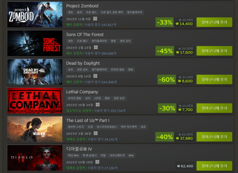This screenshot has height=173, width=238.
Task: Click Windows platform icon for Lethal Company
Action: [98, 105]
